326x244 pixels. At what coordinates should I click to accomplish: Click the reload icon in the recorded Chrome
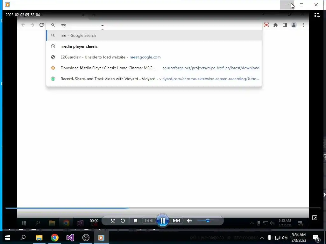click(42, 25)
